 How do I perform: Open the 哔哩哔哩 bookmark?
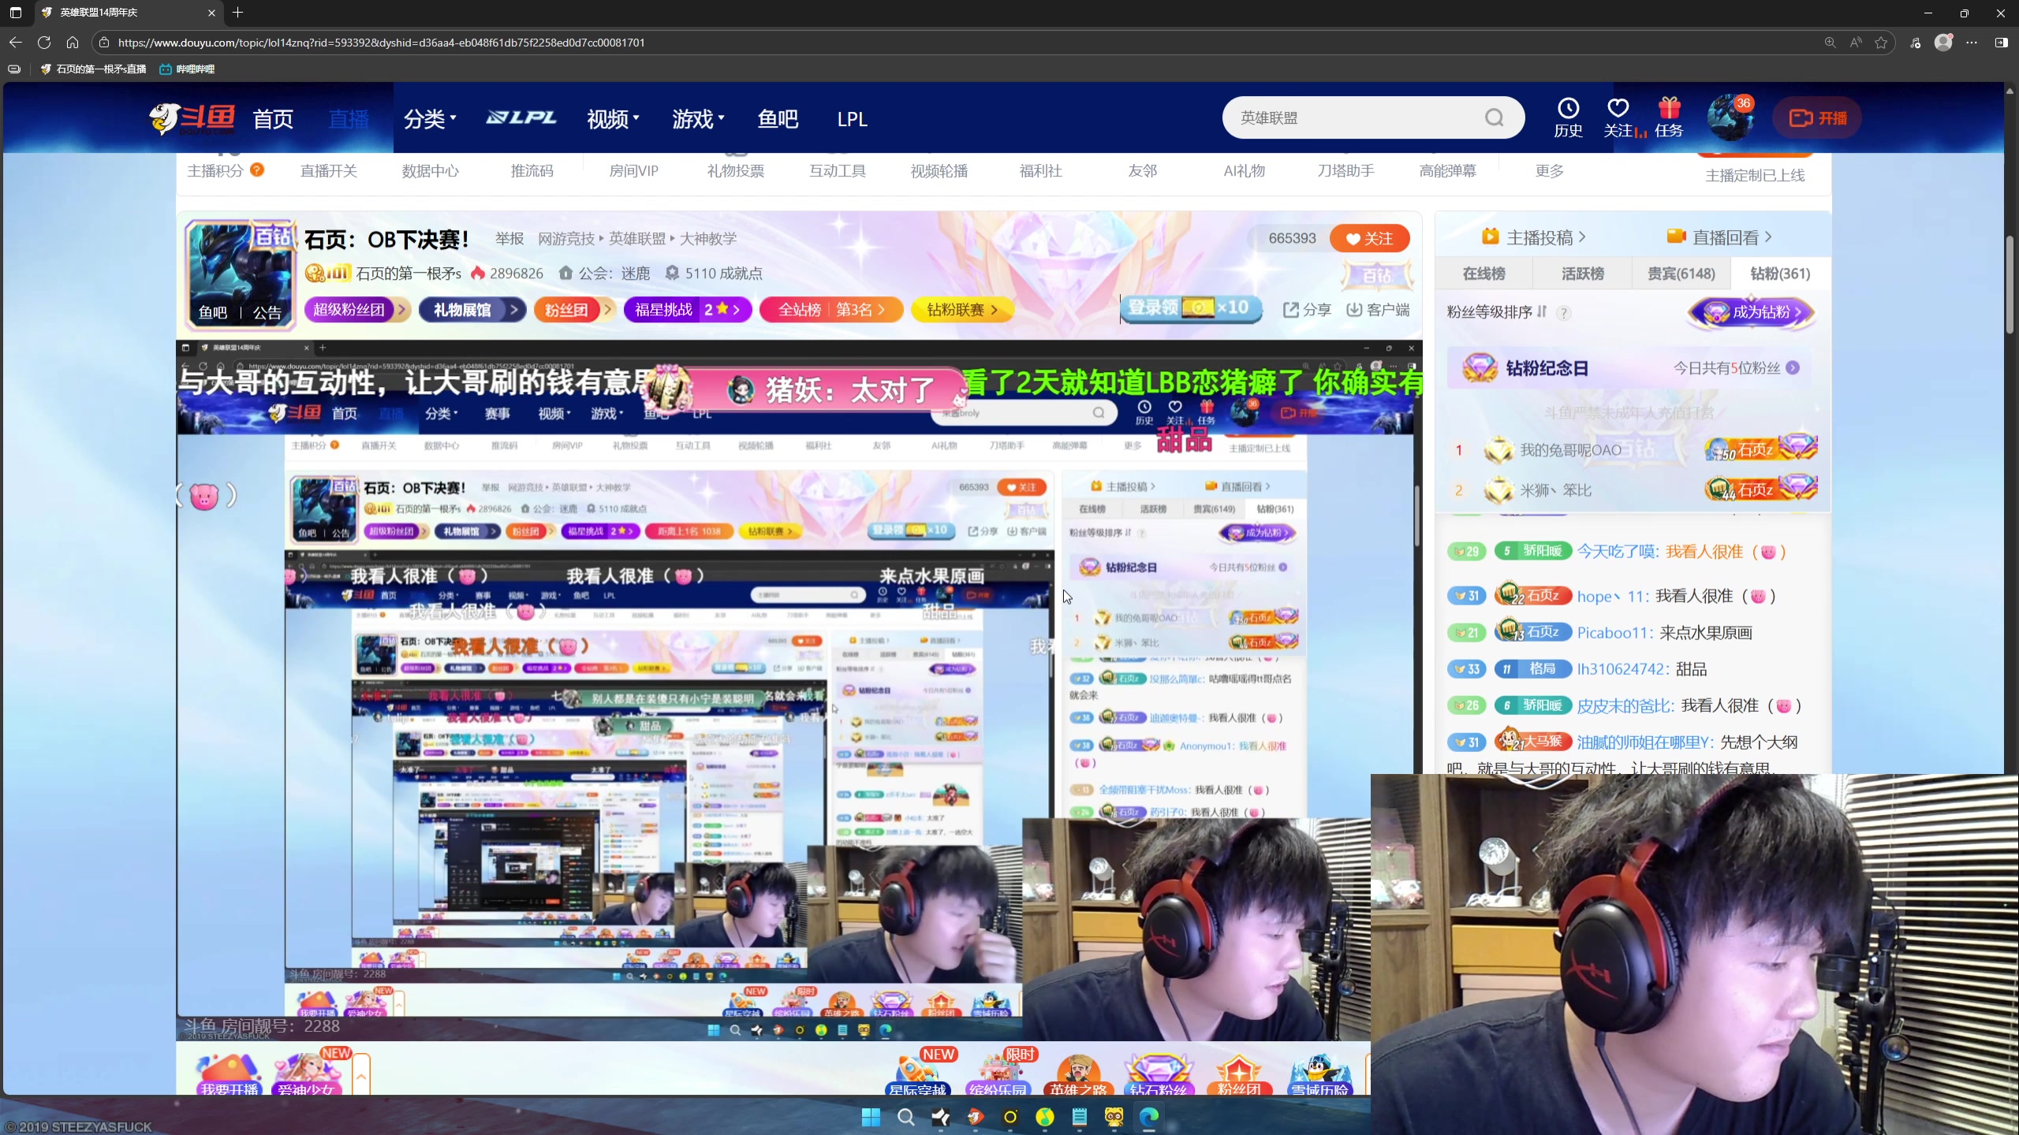pos(187,69)
